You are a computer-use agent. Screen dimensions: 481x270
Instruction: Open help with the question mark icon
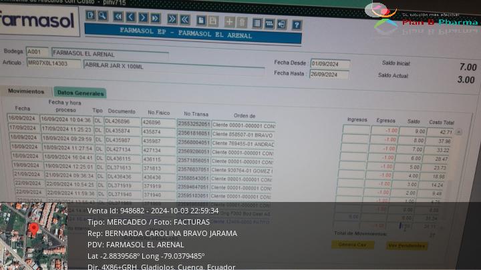coord(297,25)
